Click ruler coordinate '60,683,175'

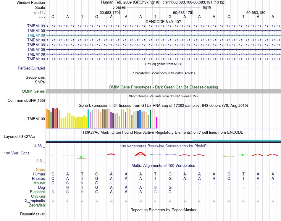pos(183,12)
